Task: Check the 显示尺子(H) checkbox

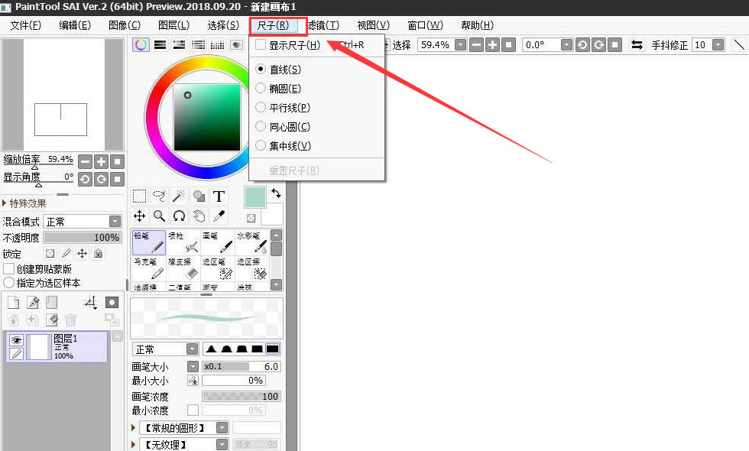Action: [x=261, y=45]
